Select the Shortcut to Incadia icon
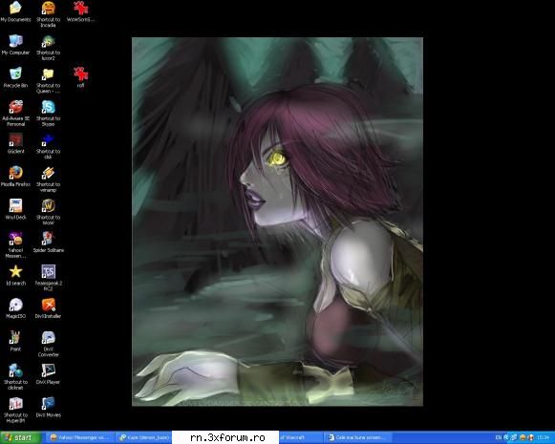Image resolution: width=555 pixels, height=444 pixels. pyautogui.click(x=48, y=14)
